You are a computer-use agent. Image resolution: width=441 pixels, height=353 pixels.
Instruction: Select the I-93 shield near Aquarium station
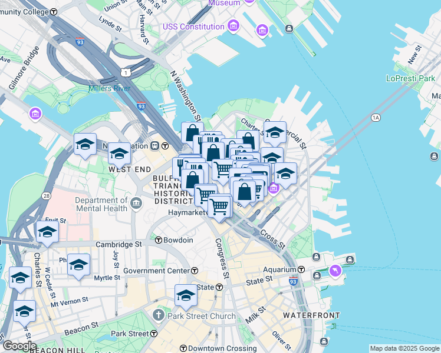point(293,281)
